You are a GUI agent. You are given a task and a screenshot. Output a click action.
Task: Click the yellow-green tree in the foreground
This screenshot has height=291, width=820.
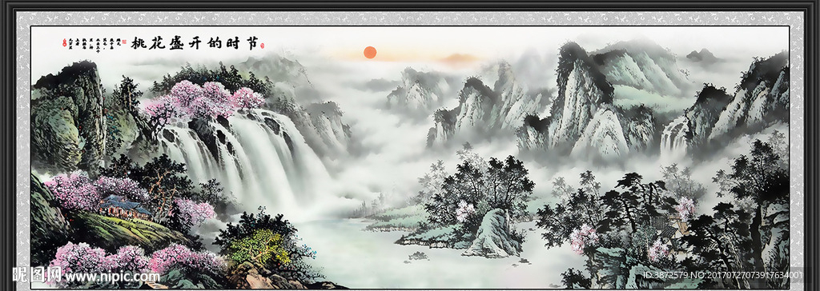259,246
